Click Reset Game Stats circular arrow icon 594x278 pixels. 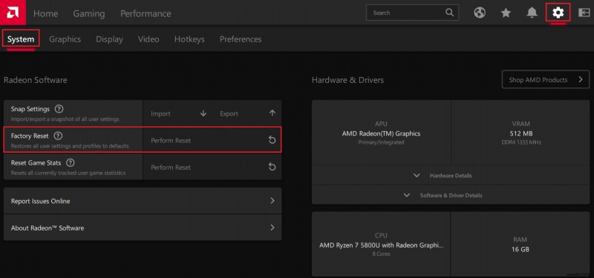click(272, 167)
